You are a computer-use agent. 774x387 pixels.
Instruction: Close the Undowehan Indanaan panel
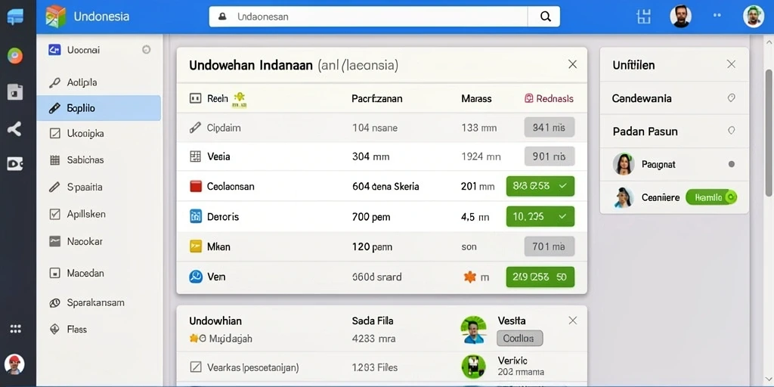572,64
